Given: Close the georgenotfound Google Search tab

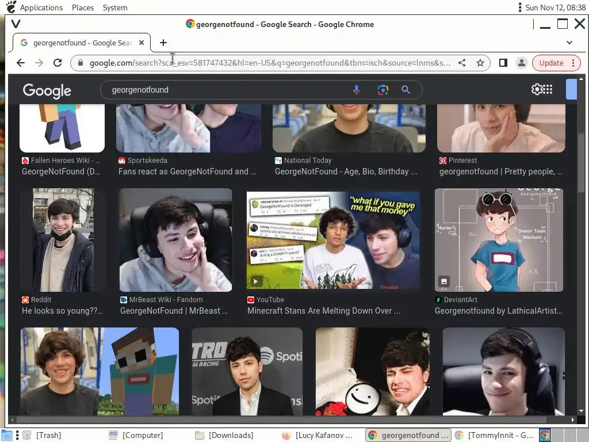Looking at the screenshot, I should 141,43.
